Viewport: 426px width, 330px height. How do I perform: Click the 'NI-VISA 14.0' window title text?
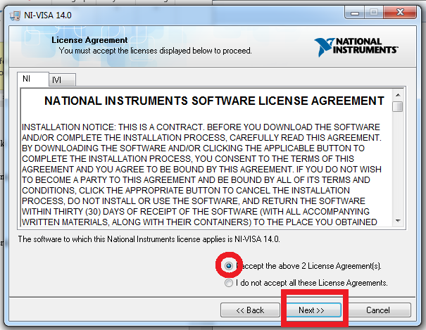point(48,15)
